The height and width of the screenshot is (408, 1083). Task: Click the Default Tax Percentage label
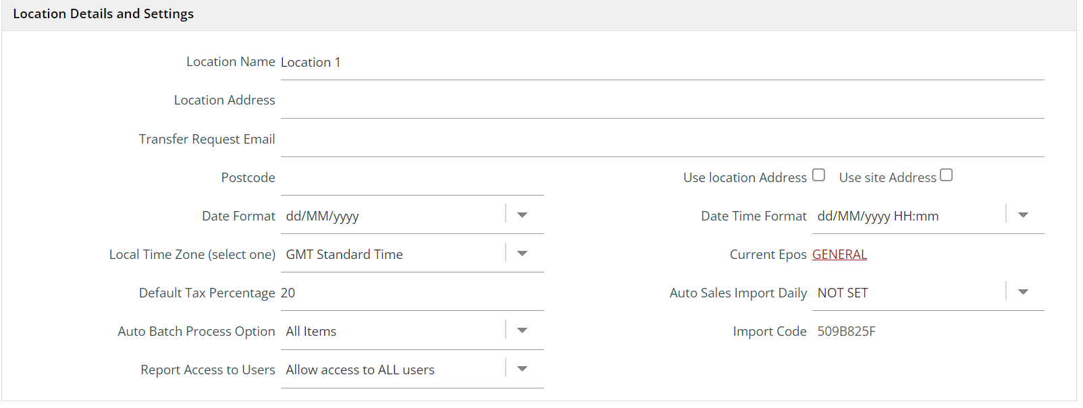207,293
